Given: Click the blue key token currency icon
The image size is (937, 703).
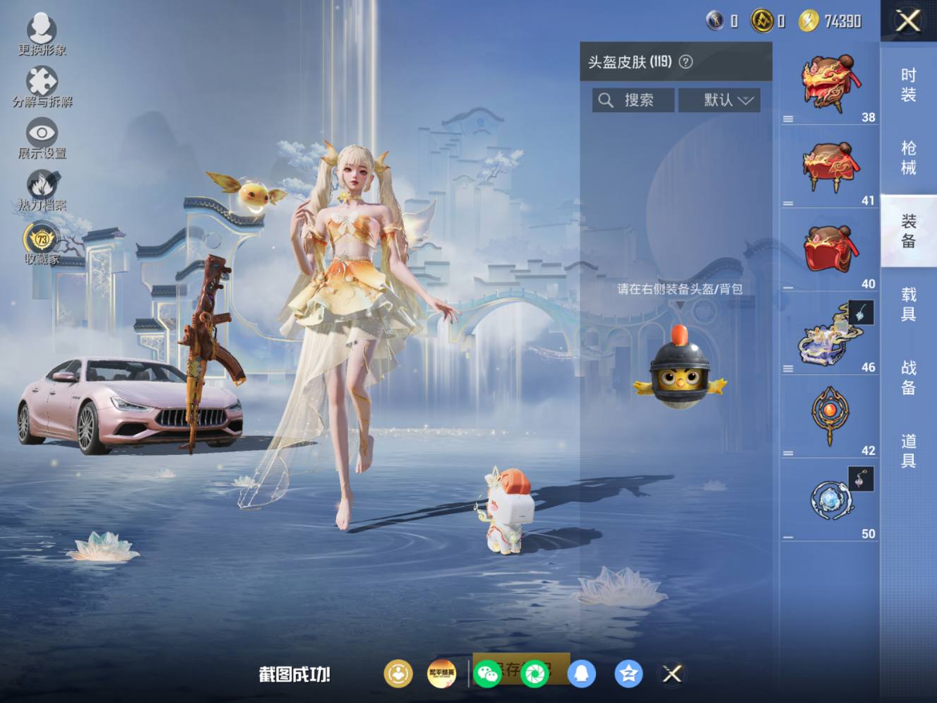Looking at the screenshot, I should [x=715, y=20].
